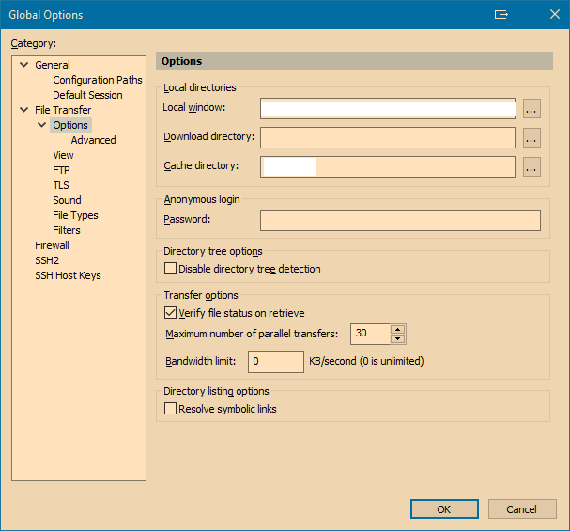
Task: Open the Firewall category
Action: click(52, 245)
